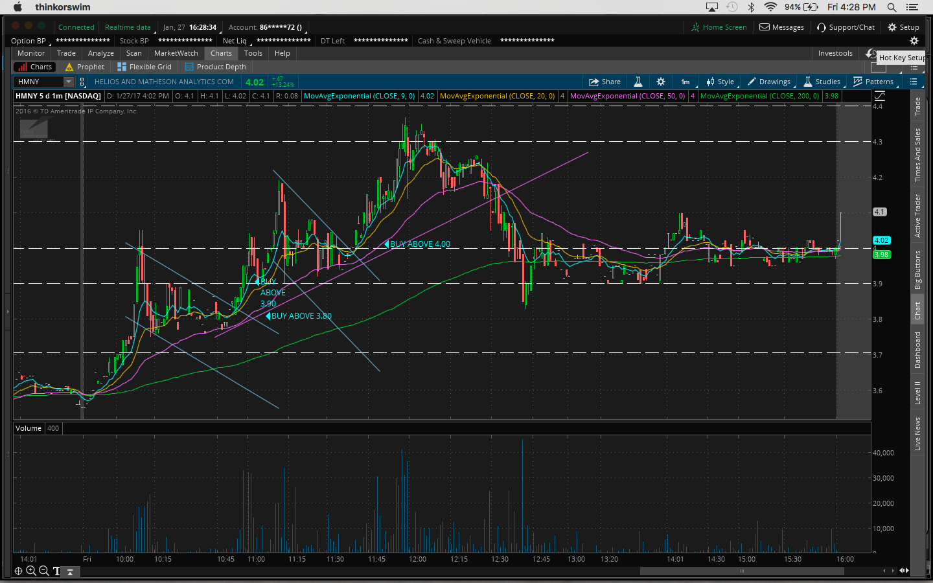The image size is (933, 583).
Task: Click the flask icon next to Share
Action: [638, 82]
